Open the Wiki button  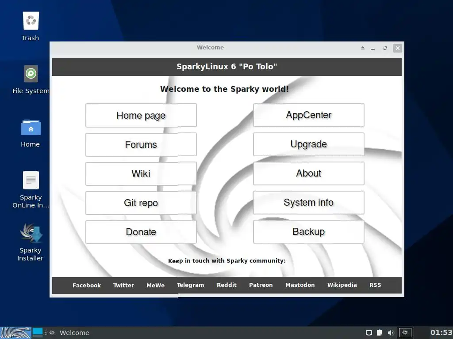point(141,173)
